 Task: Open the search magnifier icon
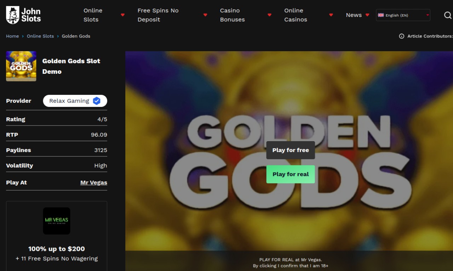pyautogui.click(x=447, y=15)
